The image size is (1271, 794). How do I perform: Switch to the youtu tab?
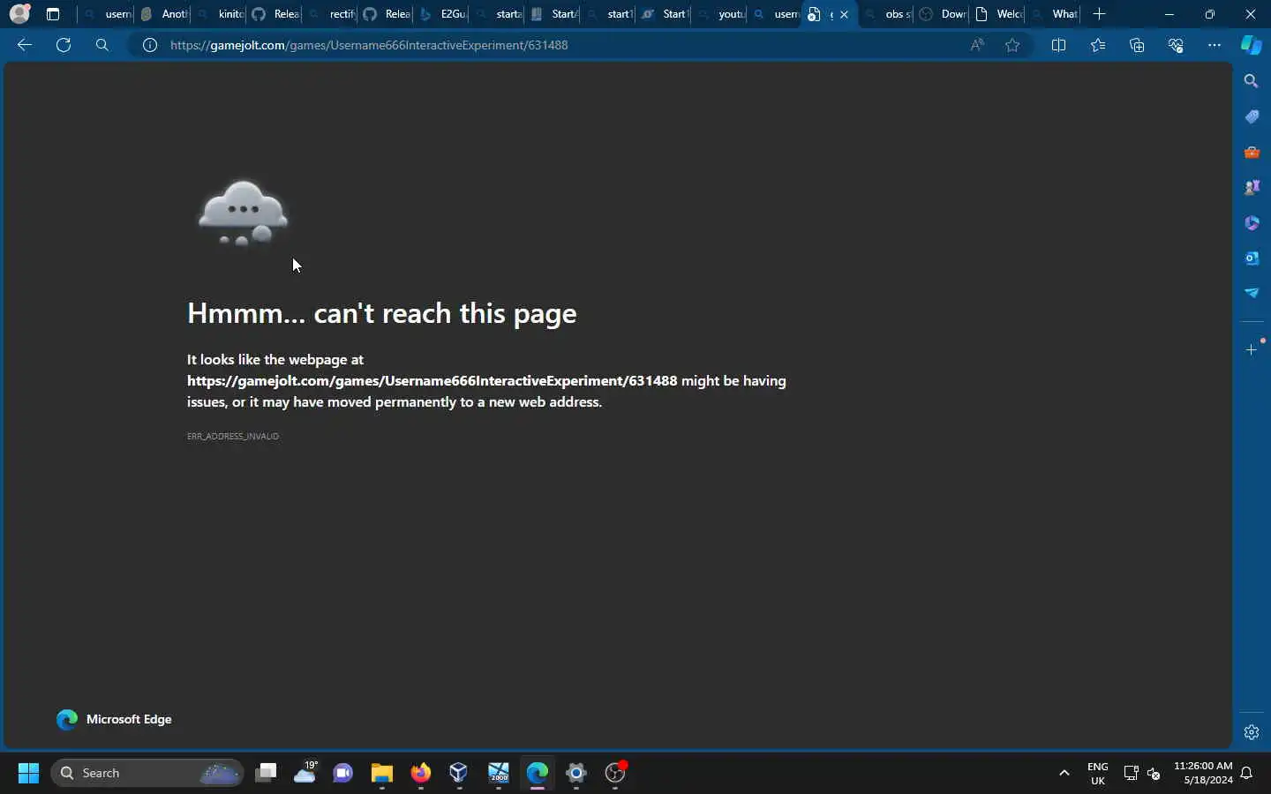pos(720,14)
